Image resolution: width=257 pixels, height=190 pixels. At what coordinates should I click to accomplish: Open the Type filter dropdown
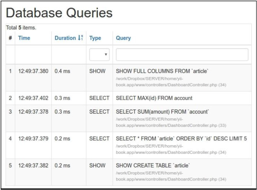99,54
